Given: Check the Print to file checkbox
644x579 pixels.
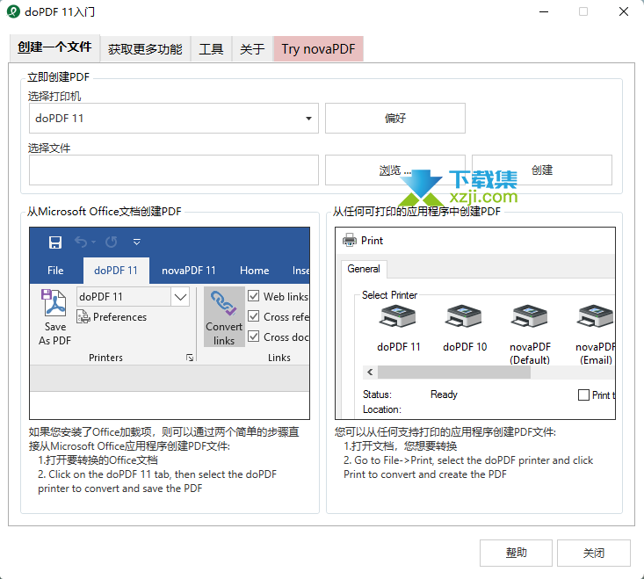Looking at the screenshot, I should (583, 395).
